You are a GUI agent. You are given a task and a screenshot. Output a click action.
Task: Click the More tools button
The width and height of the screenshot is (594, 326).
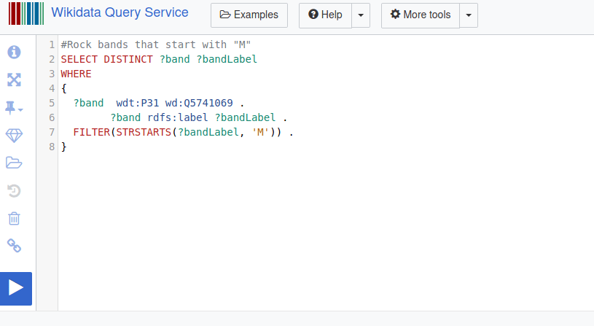click(420, 15)
